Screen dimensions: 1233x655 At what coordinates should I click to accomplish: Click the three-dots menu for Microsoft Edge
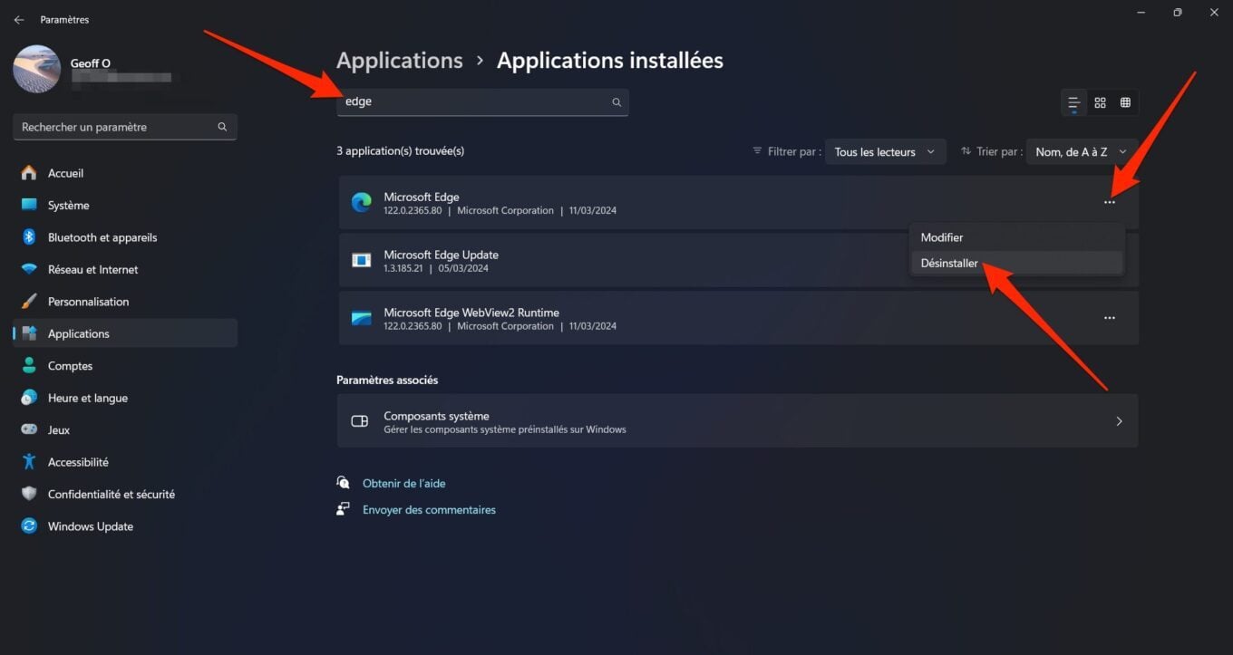point(1110,203)
